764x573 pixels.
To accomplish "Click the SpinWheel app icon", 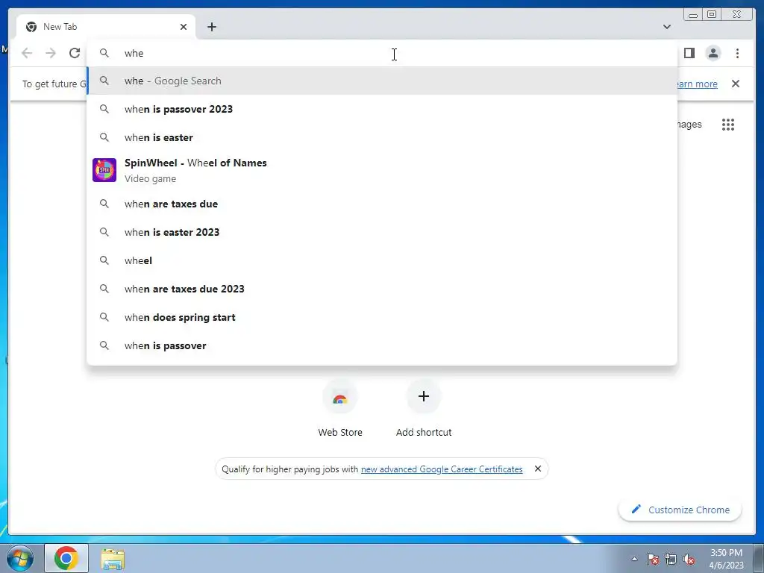I will click(104, 170).
